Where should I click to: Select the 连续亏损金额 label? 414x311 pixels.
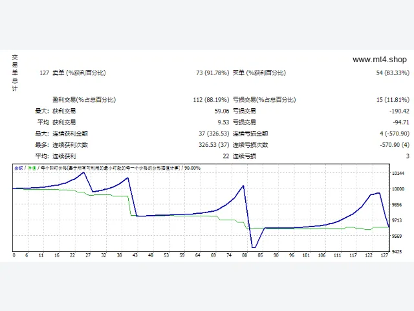pyautogui.click(x=250, y=133)
